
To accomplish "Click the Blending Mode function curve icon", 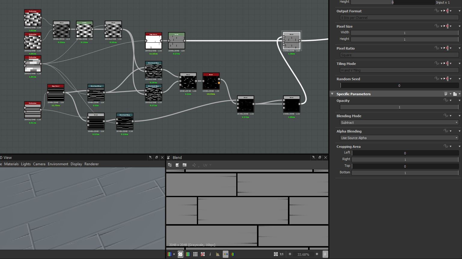I will point(446,115).
